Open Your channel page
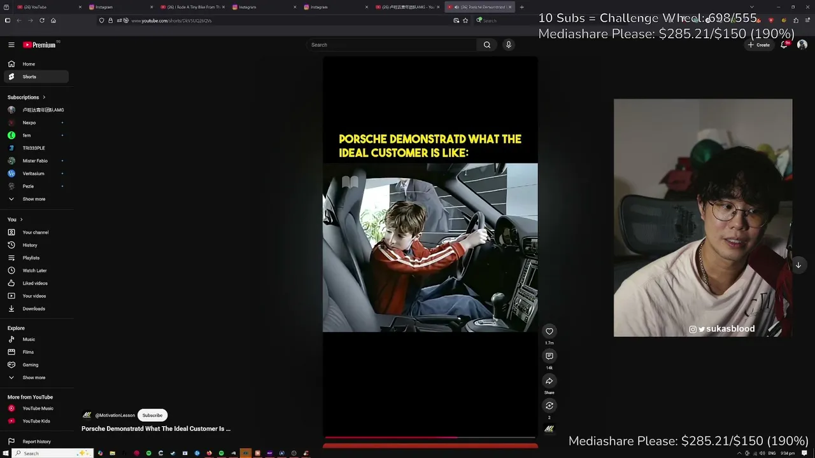815x458 pixels. click(x=36, y=233)
